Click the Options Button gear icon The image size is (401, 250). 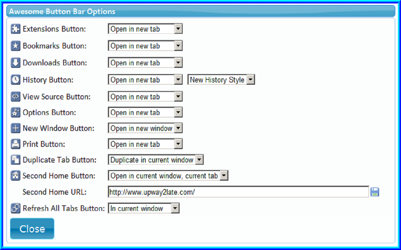pyautogui.click(x=15, y=112)
